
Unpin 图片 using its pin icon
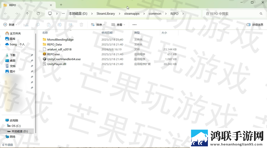point(32,71)
